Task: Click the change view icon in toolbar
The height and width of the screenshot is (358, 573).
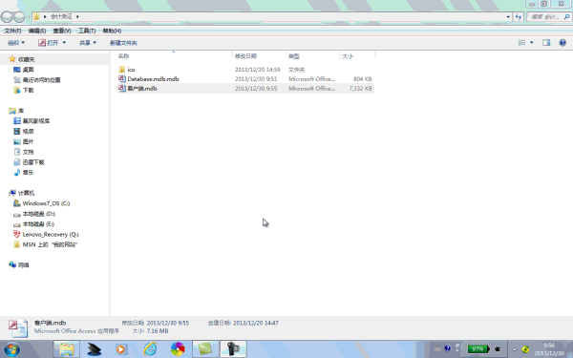Action: click(x=521, y=43)
